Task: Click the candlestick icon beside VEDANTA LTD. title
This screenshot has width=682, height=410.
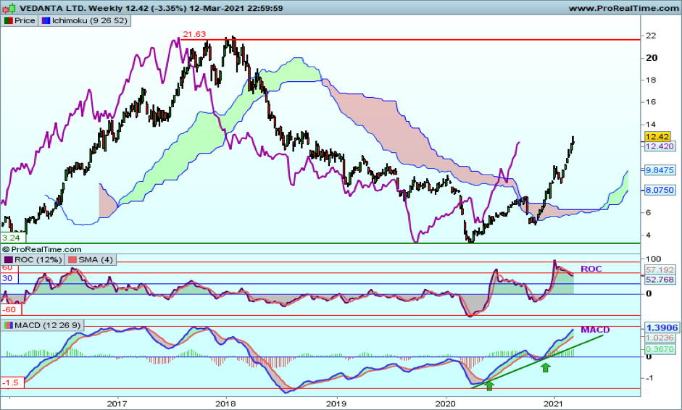Action: coord(9,8)
